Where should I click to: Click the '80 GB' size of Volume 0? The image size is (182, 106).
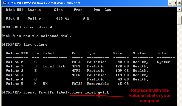tap(123, 62)
